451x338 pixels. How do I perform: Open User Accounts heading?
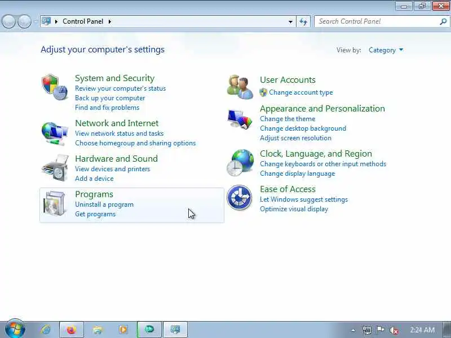(288, 80)
